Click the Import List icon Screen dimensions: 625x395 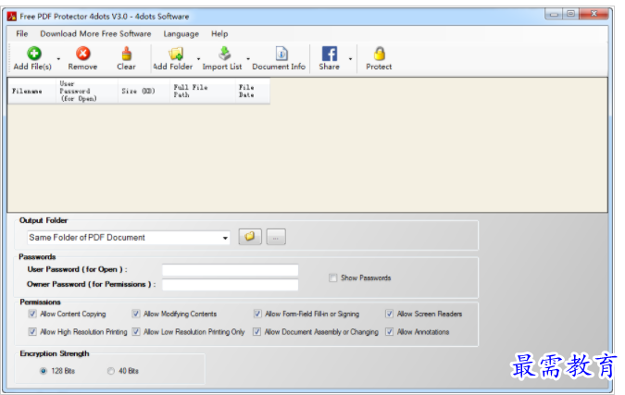click(225, 54)
